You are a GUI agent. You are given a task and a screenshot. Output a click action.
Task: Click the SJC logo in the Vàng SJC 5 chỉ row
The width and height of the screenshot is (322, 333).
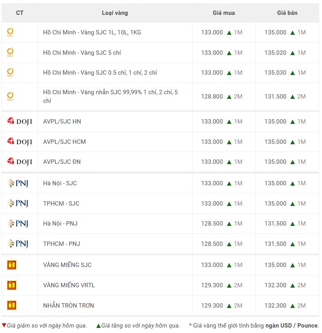[10, 52]
